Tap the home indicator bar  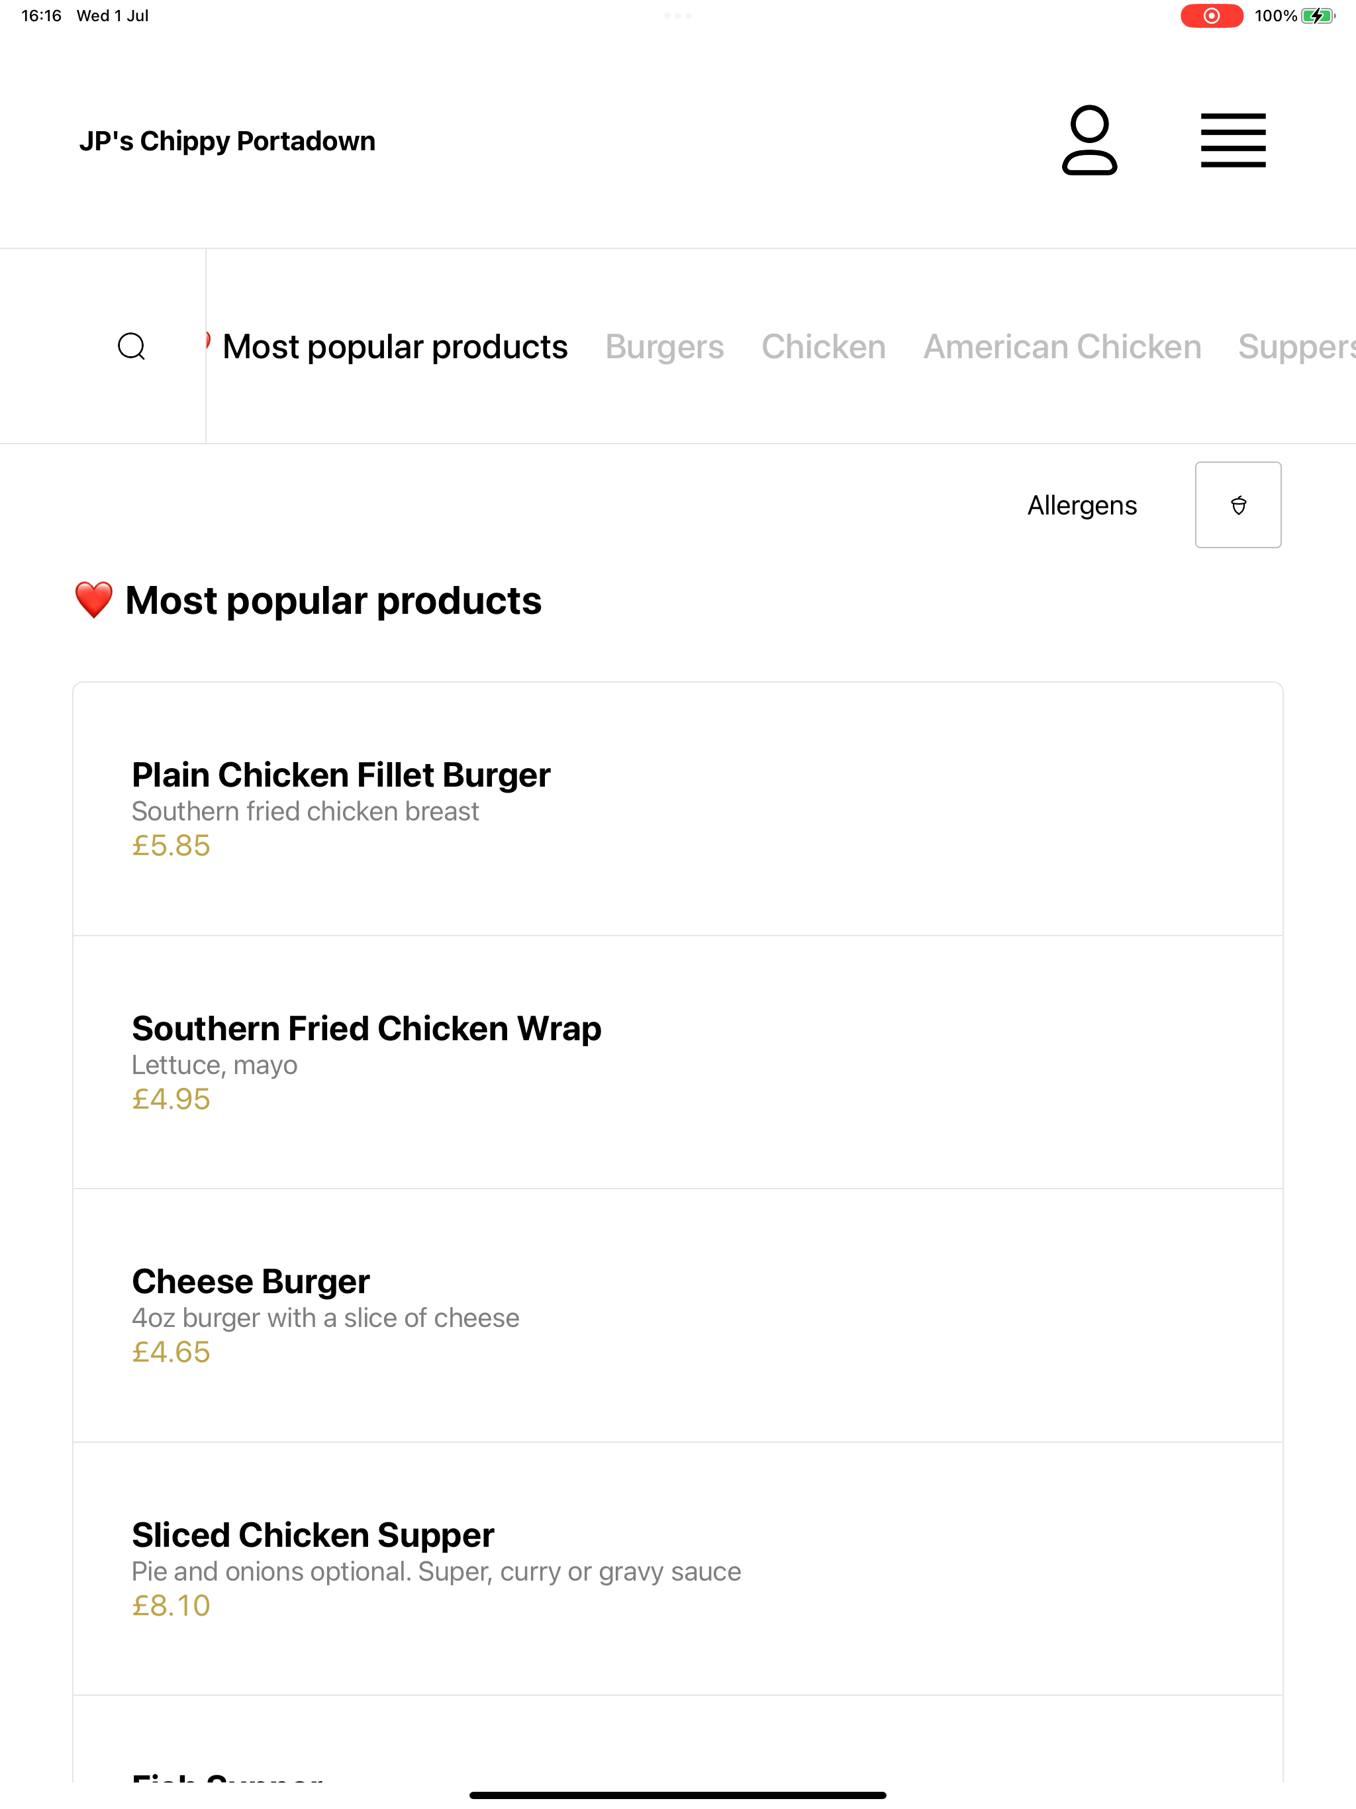(677, 1796)
